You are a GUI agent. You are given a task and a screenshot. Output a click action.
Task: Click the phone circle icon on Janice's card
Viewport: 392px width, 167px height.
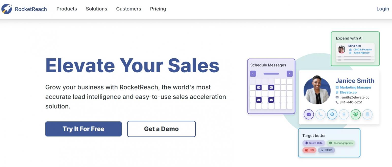[x=320, y=114]
